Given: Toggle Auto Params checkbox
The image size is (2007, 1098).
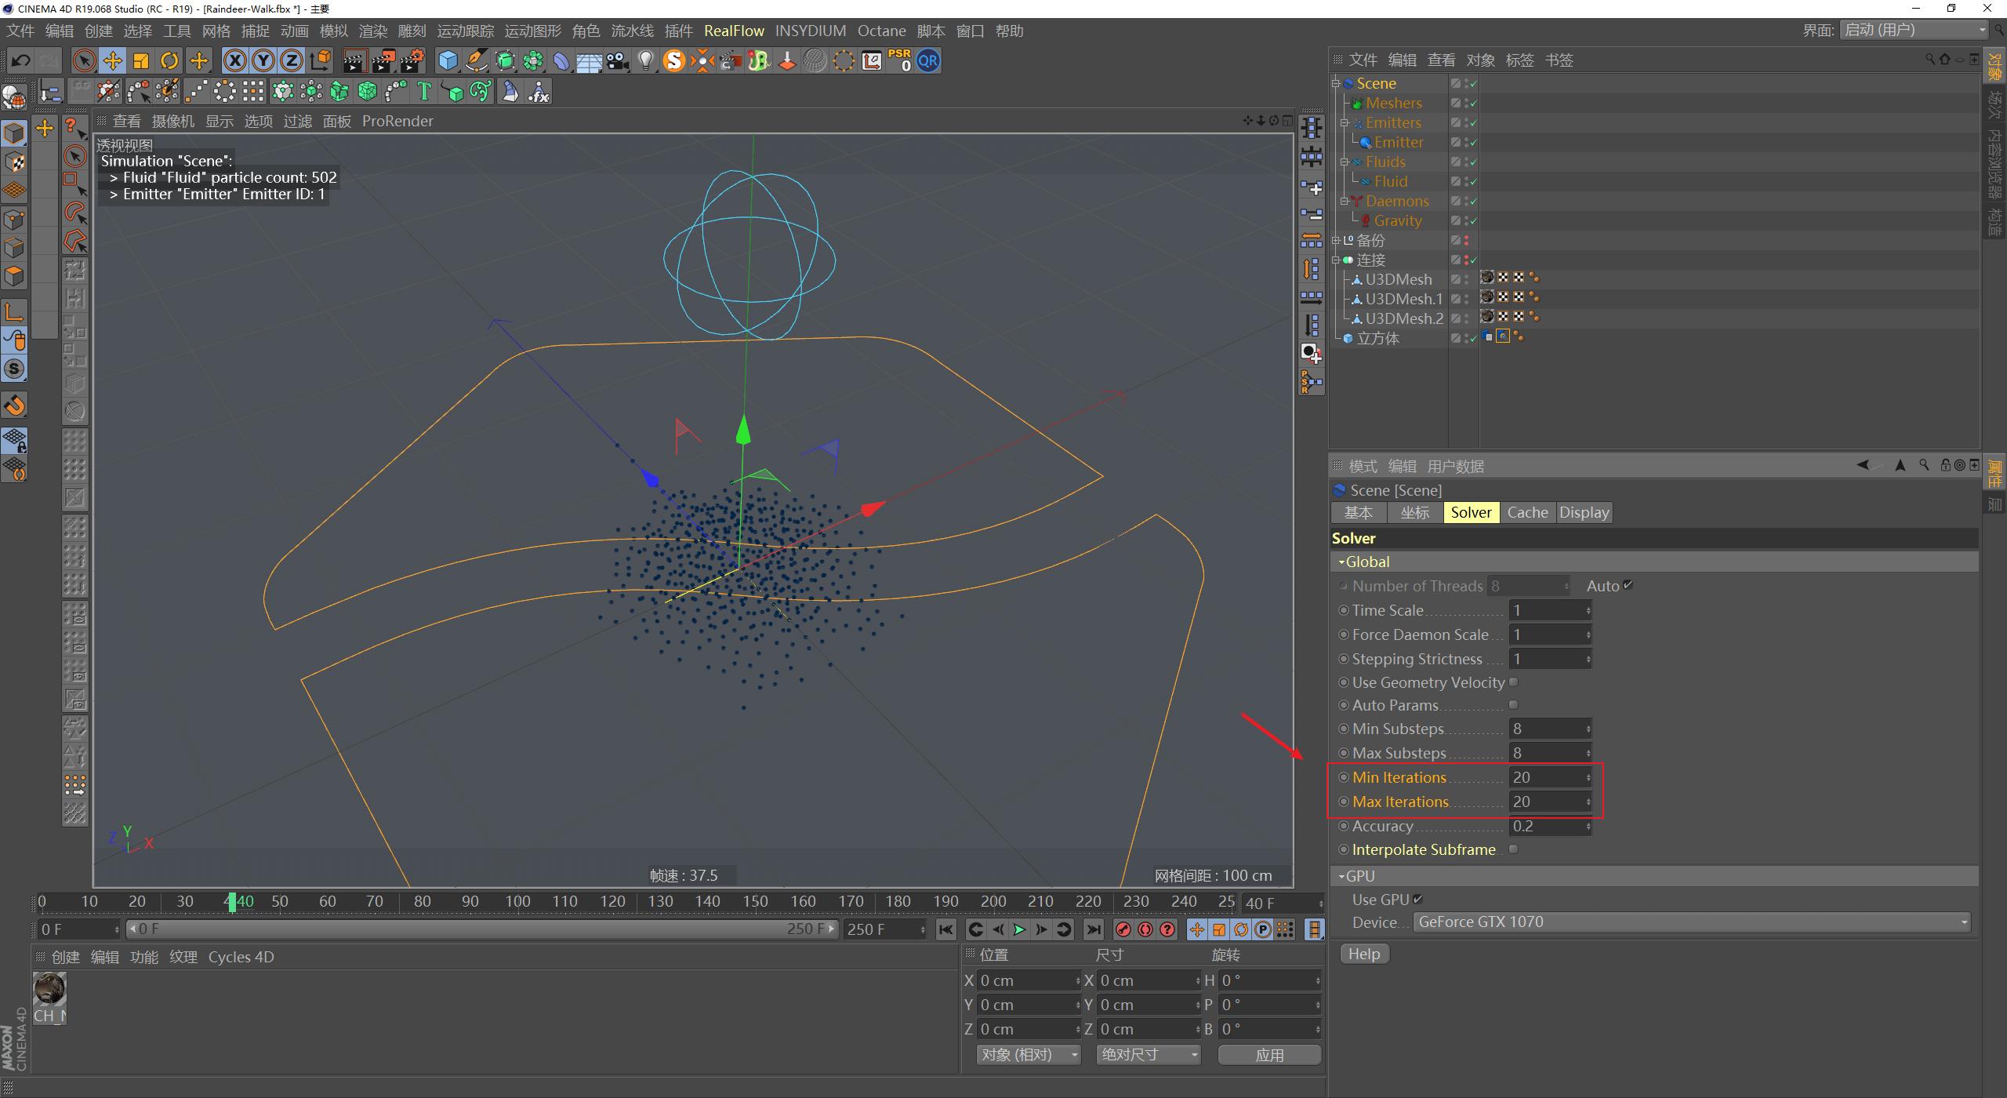Looking at the screenshot, I should [1514, 705].
